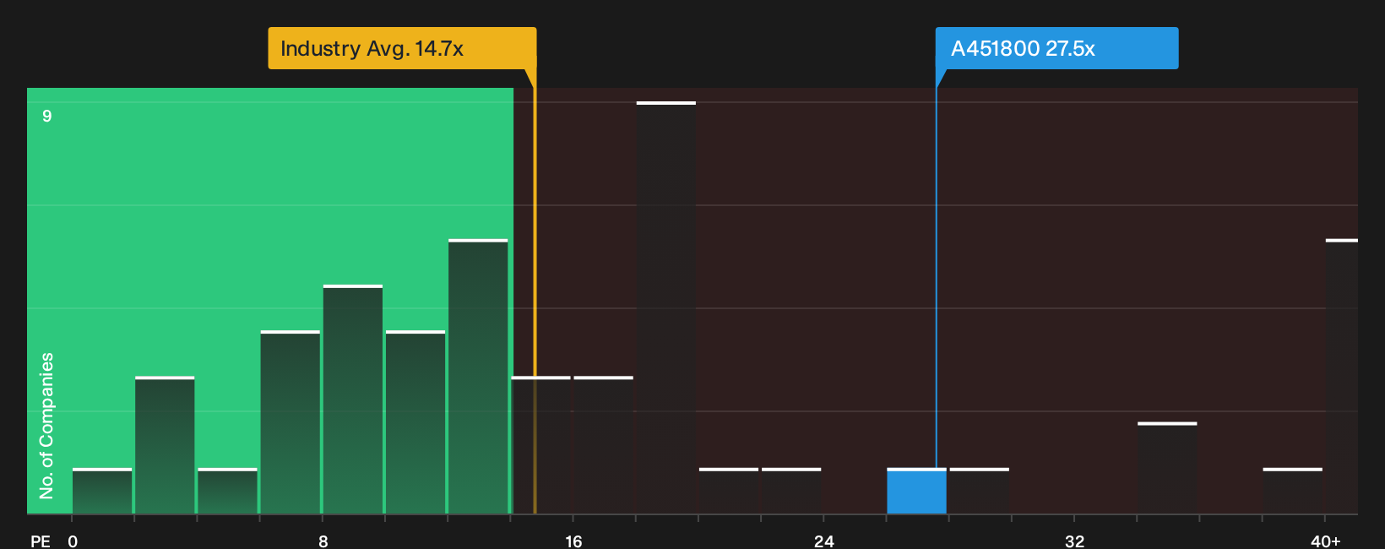Click the bar just left of PE 40
This screenshot has width=1385, height=549.
coord(1293,491)
